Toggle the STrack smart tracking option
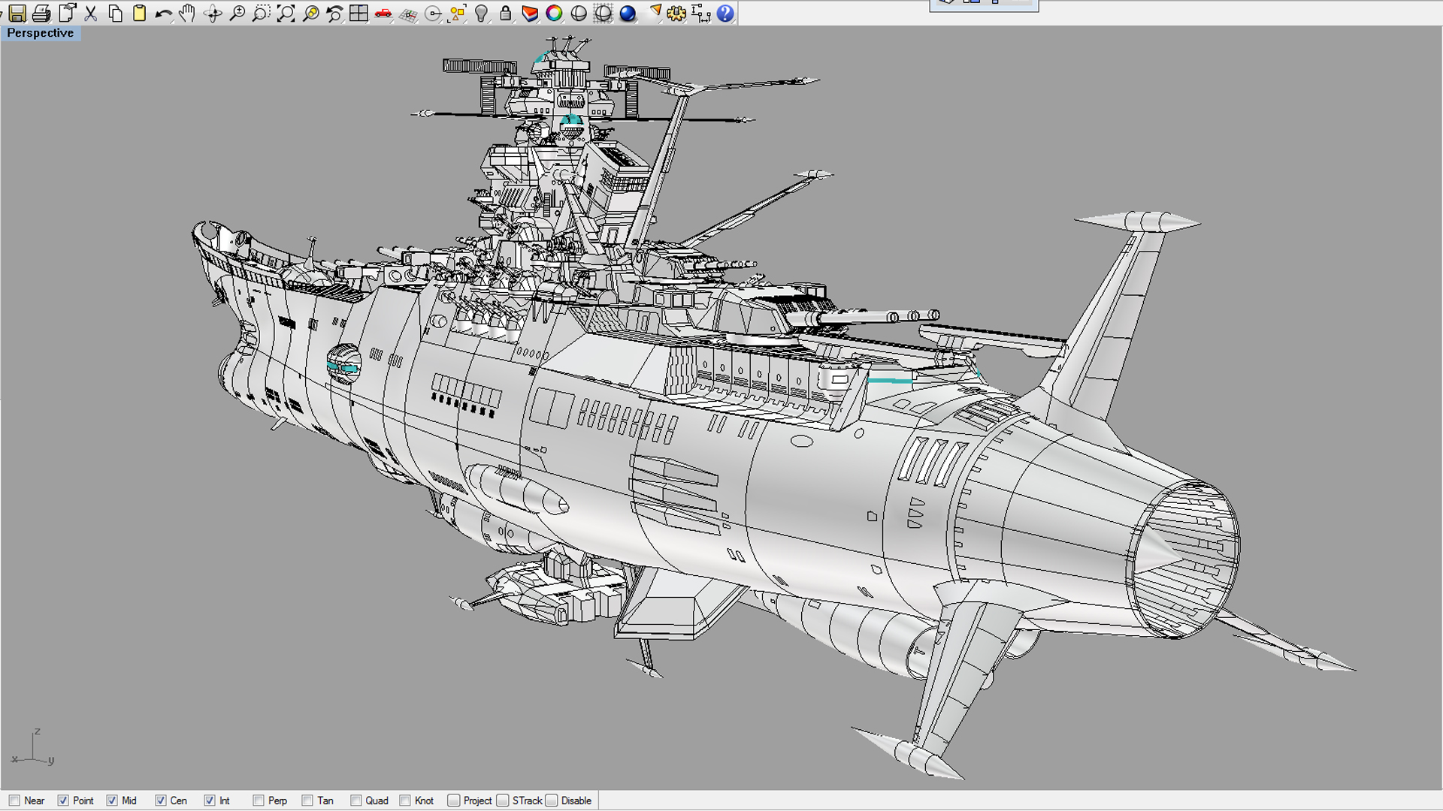 [503, 800]
